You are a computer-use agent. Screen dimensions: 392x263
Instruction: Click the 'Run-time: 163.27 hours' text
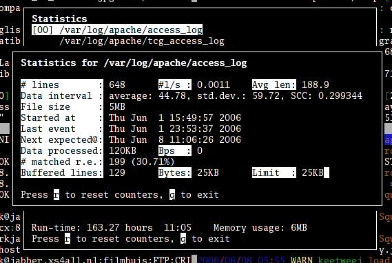click(92, 227)
